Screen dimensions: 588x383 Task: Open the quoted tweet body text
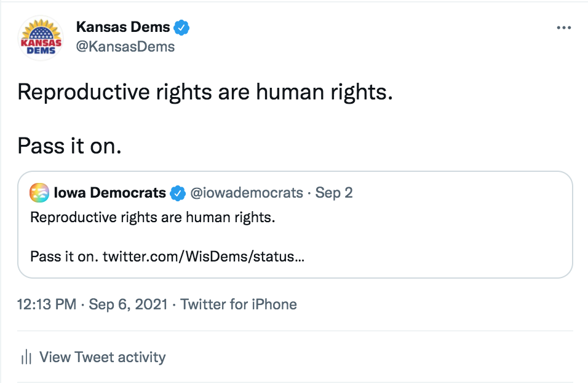(152, 218)
